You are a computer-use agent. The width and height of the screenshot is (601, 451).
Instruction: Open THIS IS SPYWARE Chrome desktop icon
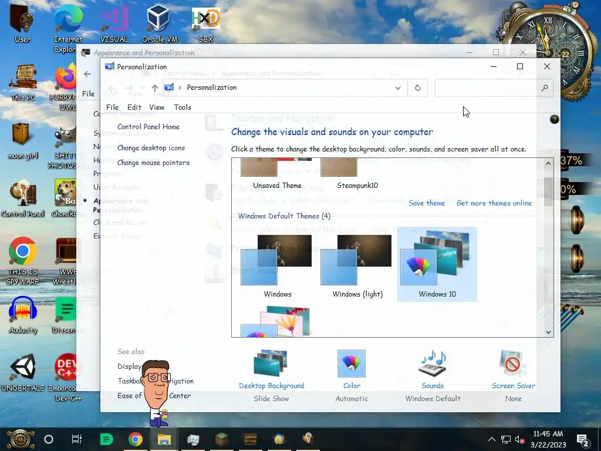[23, 261]
